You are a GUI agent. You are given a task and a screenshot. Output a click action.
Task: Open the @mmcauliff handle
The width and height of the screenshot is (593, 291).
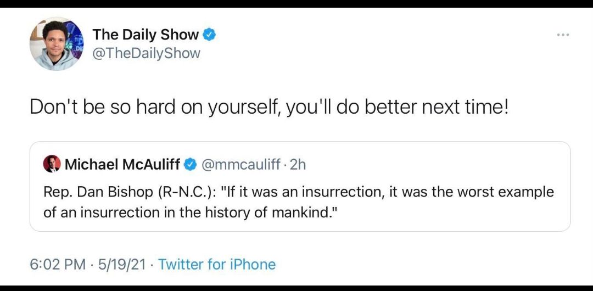(242, 164)
